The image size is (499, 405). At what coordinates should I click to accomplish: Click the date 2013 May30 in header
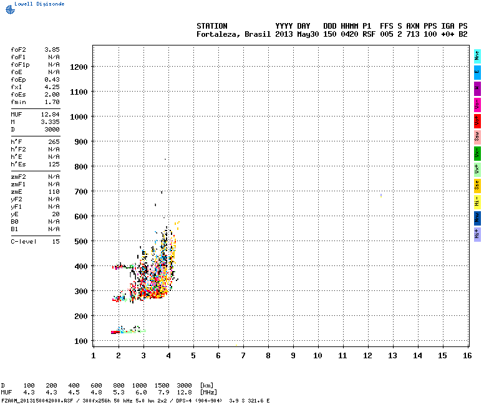(x=297, y=34)
